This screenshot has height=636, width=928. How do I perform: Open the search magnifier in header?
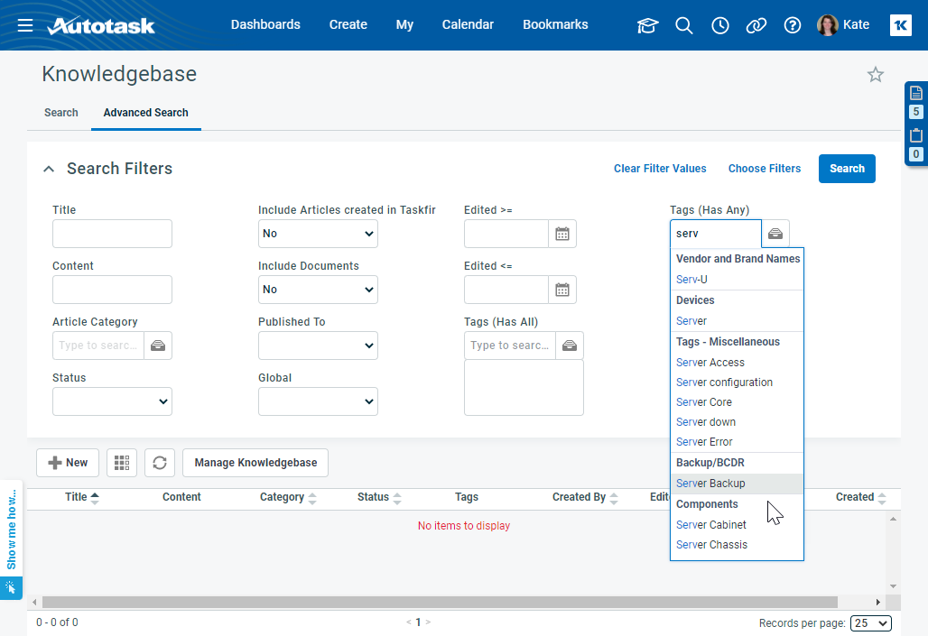[x=684, y=25]
